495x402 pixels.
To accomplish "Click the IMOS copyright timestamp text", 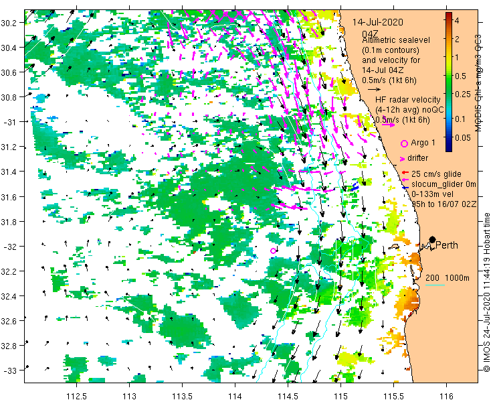I will click(486, 292).
